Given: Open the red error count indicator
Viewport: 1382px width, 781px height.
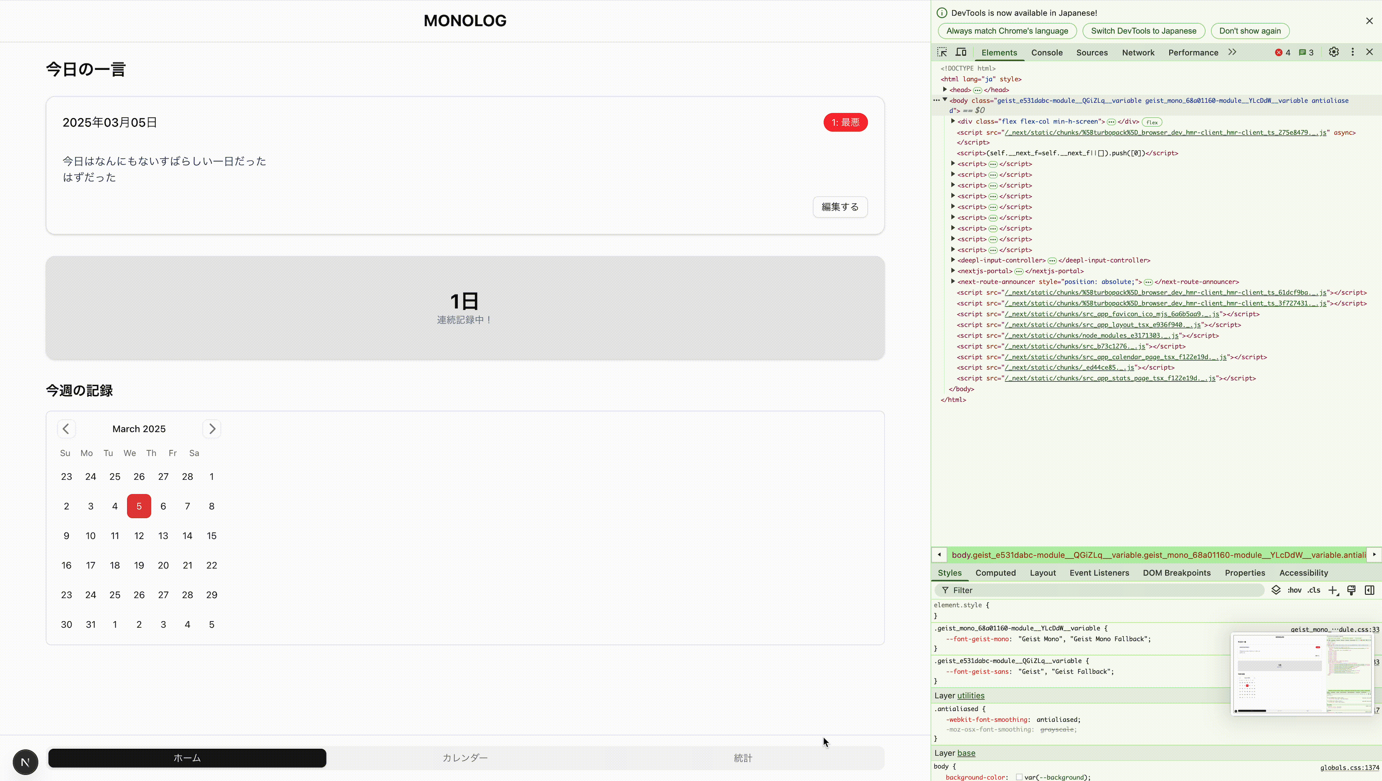Looking at the screenshot, I should tap(1283, 53).
